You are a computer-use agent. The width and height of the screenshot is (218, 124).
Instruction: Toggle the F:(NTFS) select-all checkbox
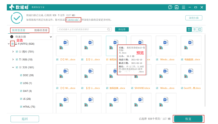[x=13, y=44]
